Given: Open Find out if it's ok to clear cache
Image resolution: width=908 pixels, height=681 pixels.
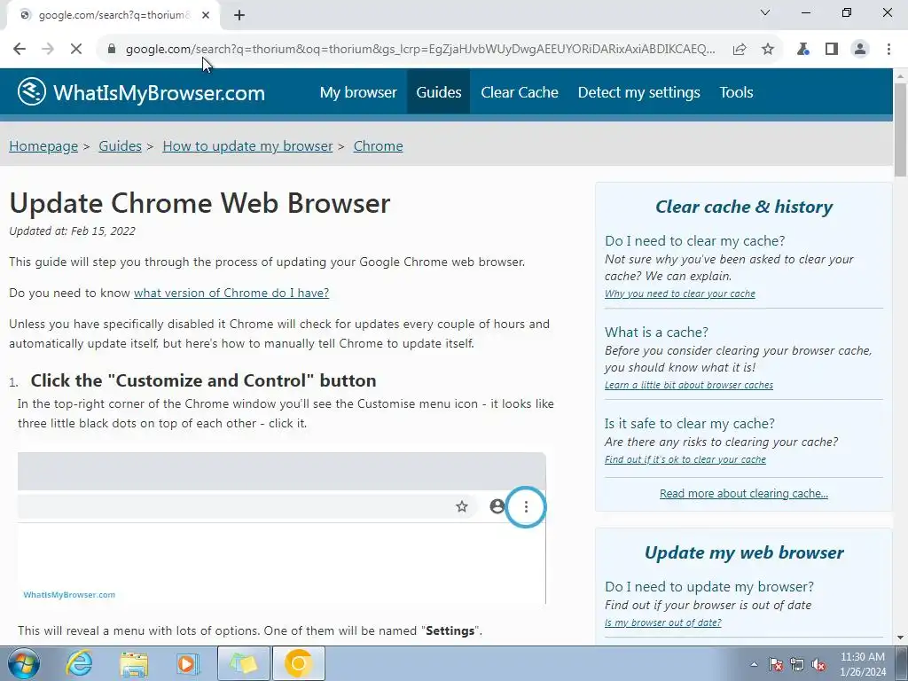Looking at the screenshot, I should (x=685, y=459).
